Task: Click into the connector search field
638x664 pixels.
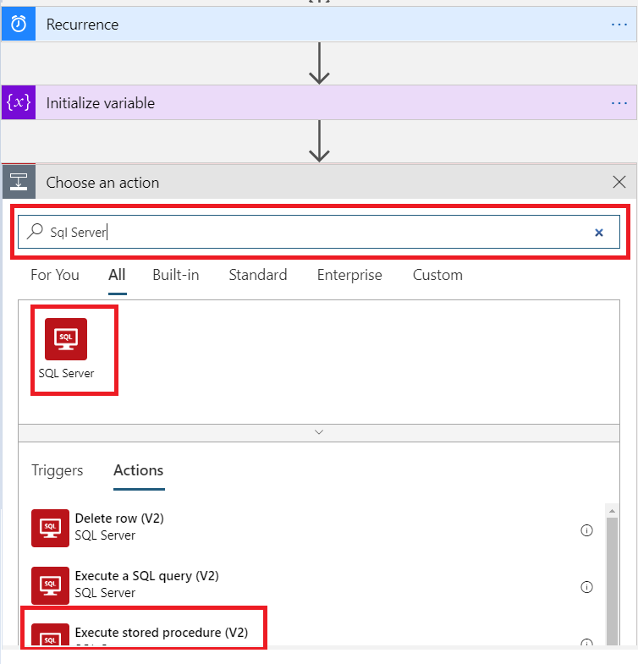Action: tap(319, 232)
